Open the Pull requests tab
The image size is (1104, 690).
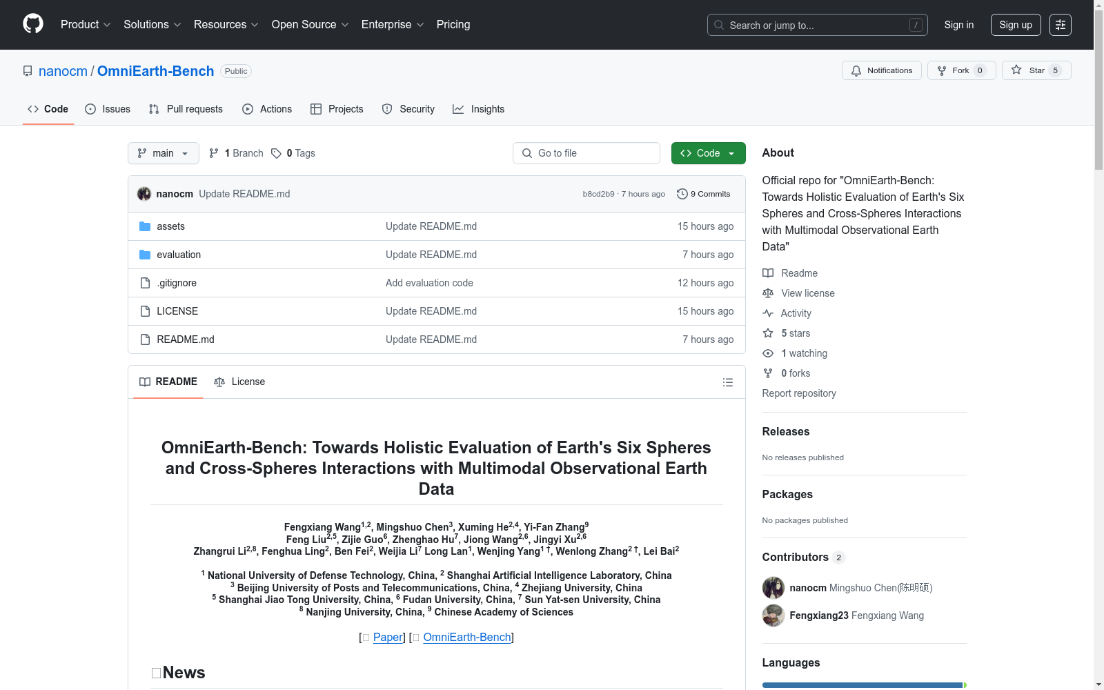point(186,109)
